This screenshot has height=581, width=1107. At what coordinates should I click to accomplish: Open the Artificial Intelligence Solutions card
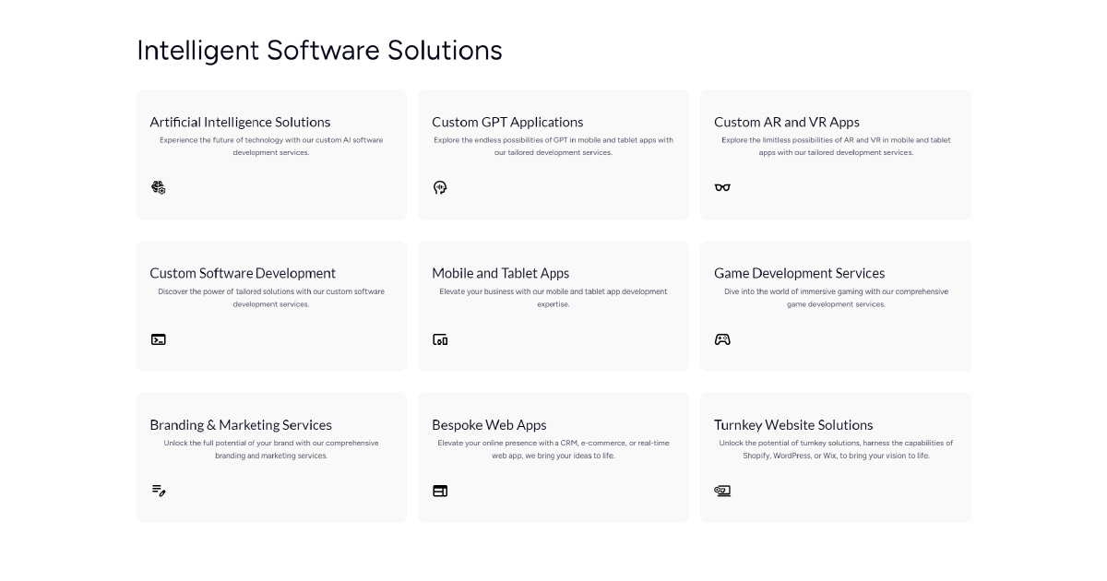pyautogui.click(x=240, y=122)
